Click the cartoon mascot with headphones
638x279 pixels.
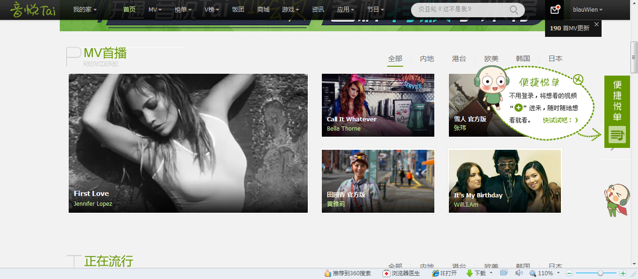tap(491, 87)
